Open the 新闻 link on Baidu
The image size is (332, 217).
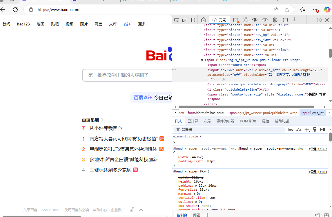click(6, 24)
